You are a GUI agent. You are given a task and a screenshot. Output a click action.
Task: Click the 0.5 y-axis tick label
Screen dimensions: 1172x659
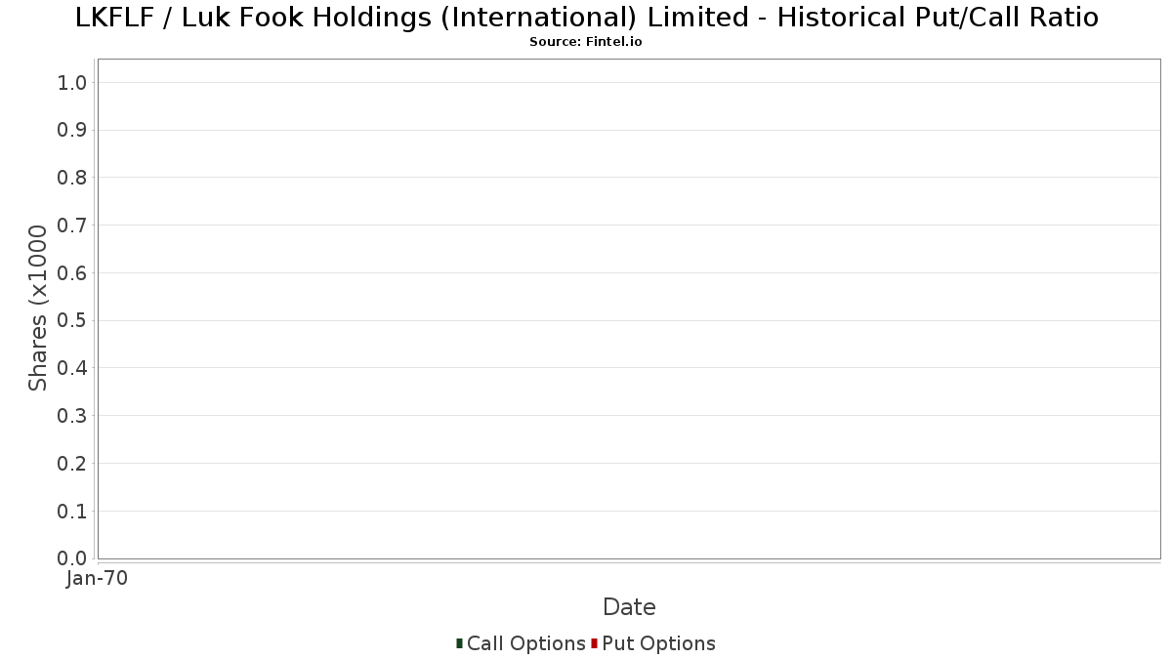pos(72,320)
